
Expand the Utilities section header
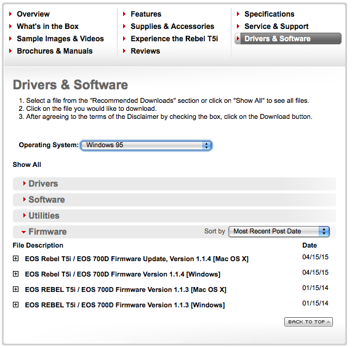pos(174,216)
